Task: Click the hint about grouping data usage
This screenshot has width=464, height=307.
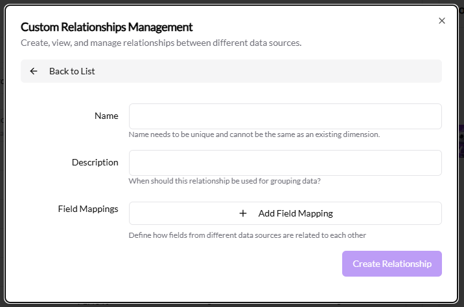Action: [x=224, y=181]
